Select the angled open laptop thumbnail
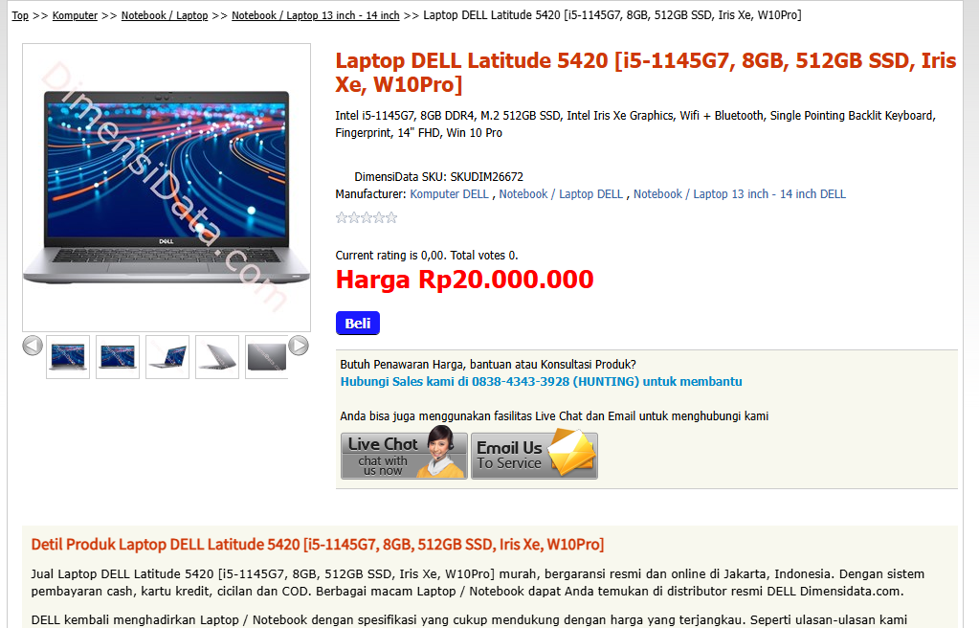Viewport: 979px width, 628px height. (x=167, y=357)
